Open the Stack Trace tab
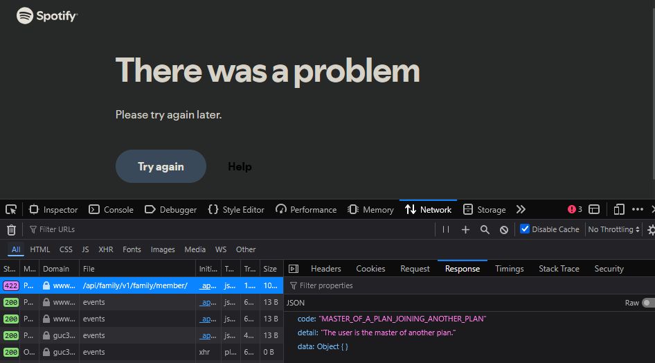Screen dimensions: 655x363 559,269
